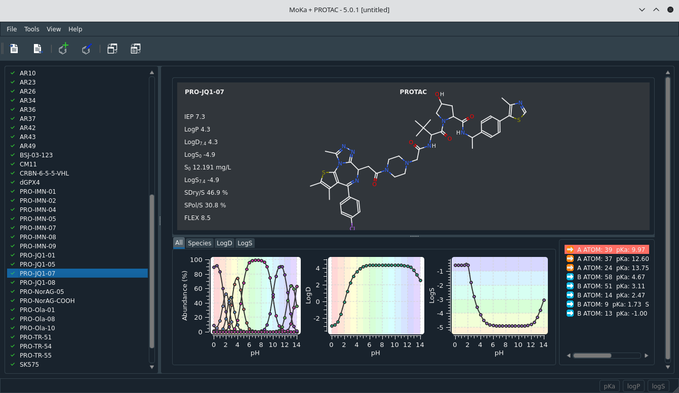Viewport: 679px width, 393px height.
Task: Open the Help menu
Action: click(75, 29)
